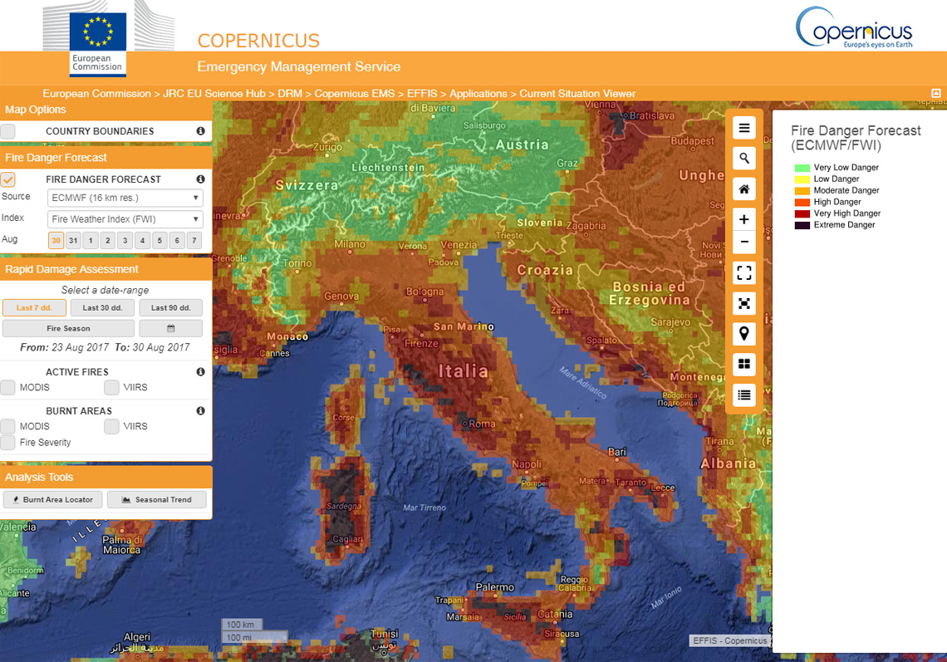The height and width of the screenshot is (662, 947).
Task: Open Country Boundaries info icon
Action: pyautogui.click(x=200, y=131)
